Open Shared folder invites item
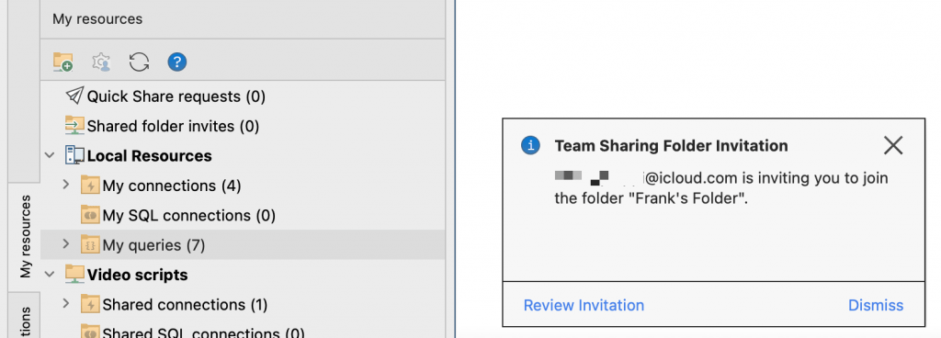The image size is (941, 338). click(x=162, y=127)
